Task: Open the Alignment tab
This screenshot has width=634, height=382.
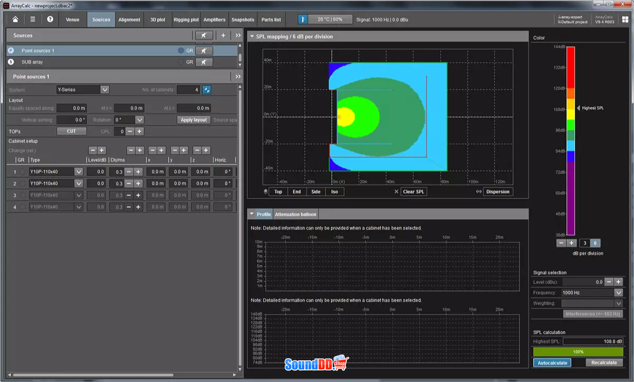Action: (x=129, y=20)
